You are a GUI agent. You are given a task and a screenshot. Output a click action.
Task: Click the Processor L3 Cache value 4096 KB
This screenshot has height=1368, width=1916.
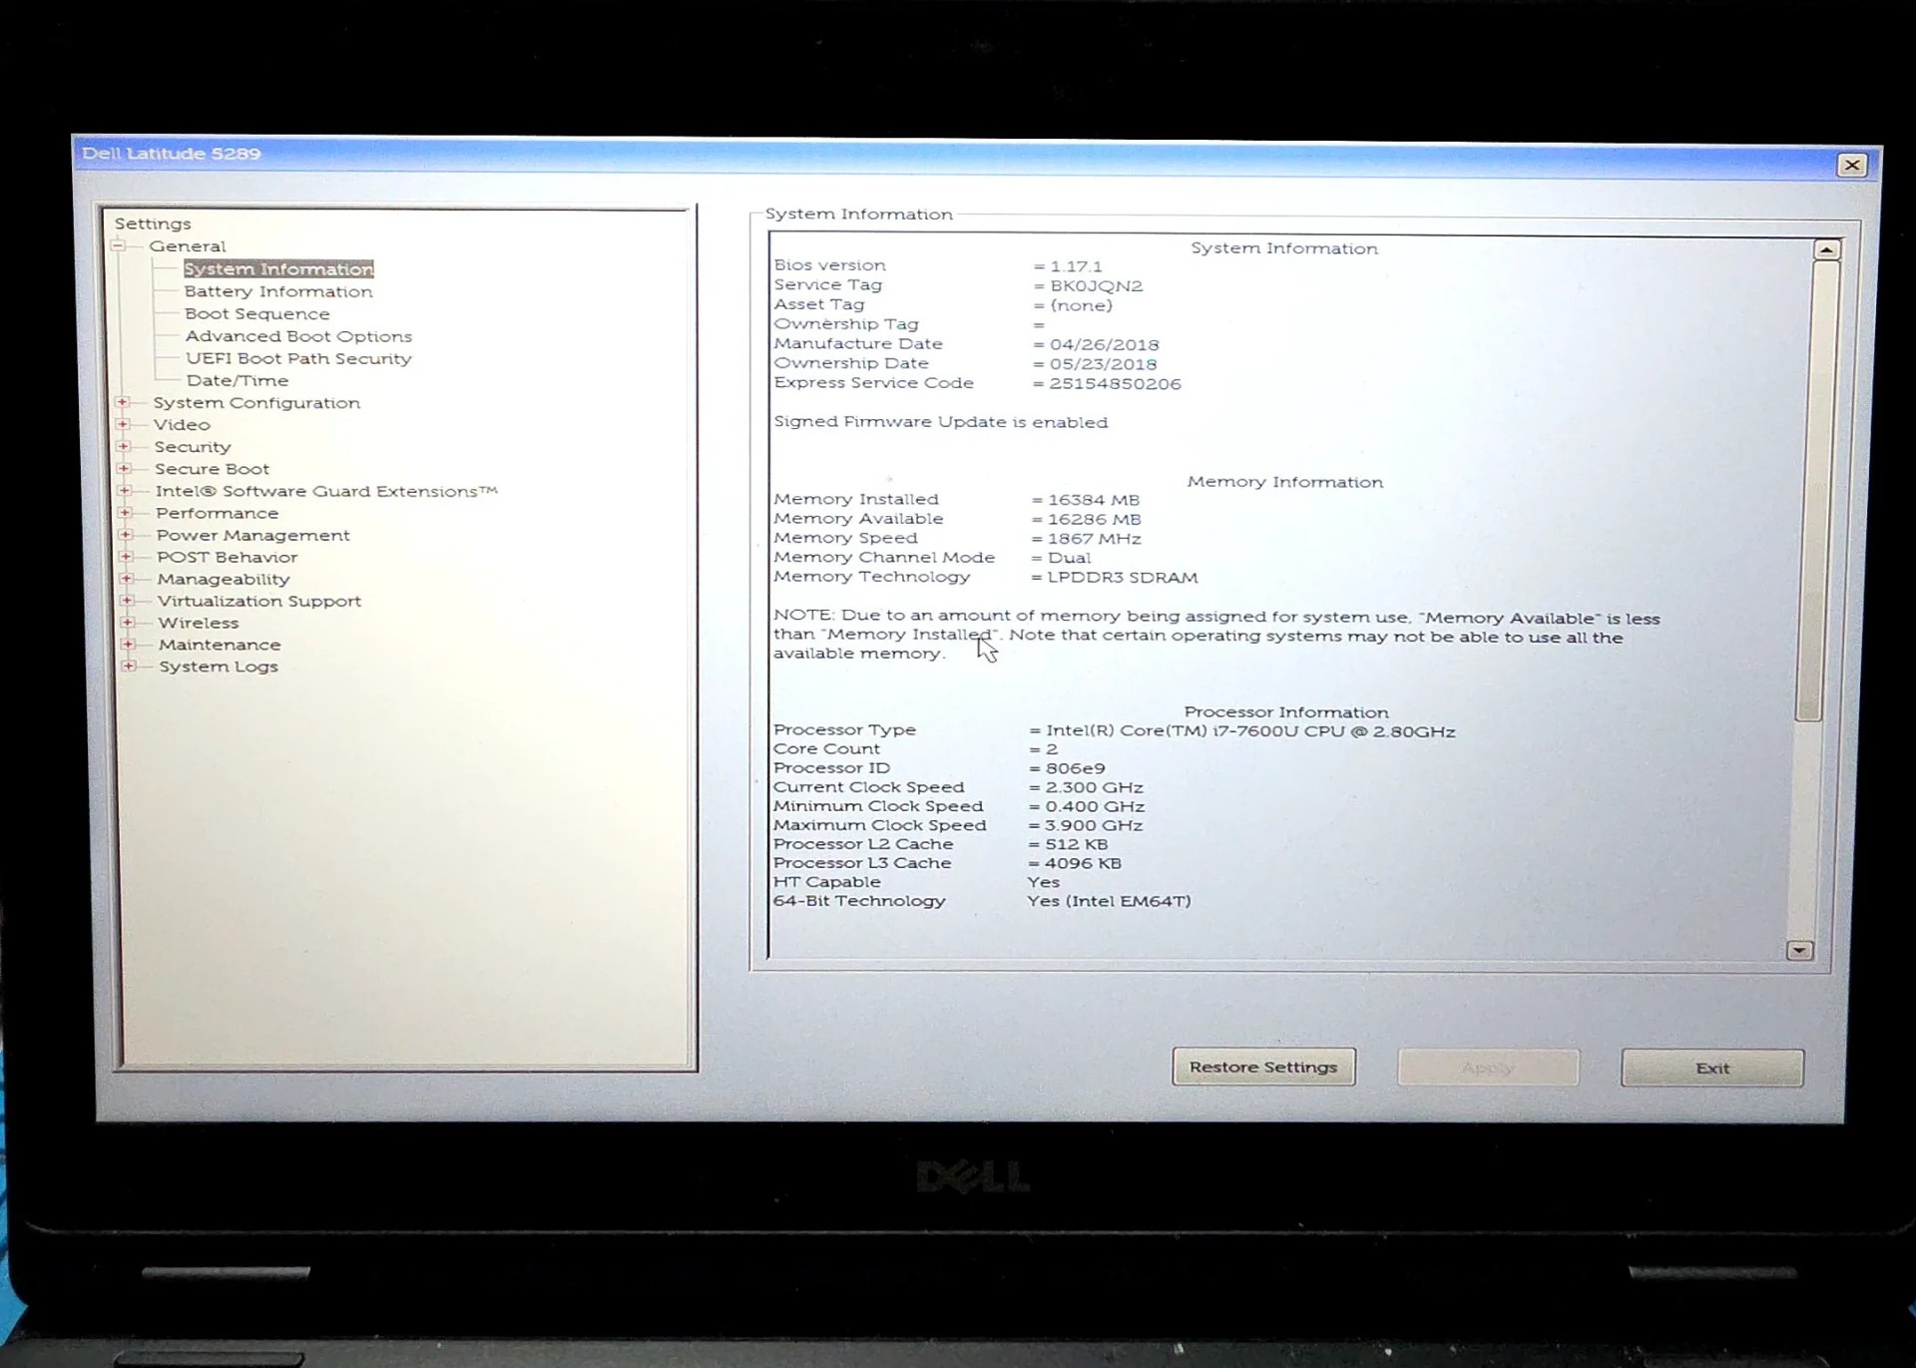[x=1083, y=863]
